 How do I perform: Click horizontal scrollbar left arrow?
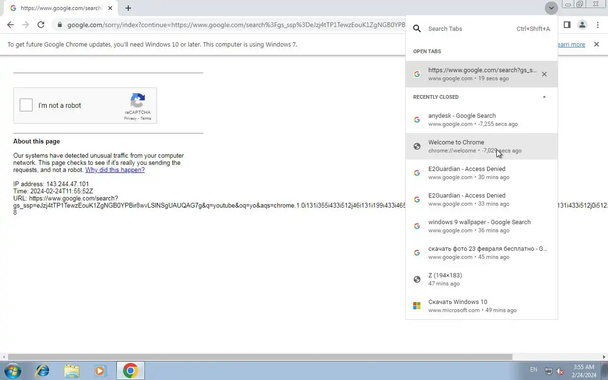4,357
